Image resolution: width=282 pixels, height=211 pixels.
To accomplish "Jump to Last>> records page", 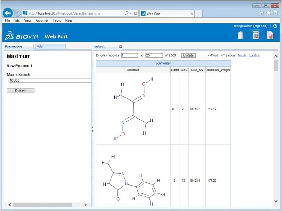I will (255, 55).
